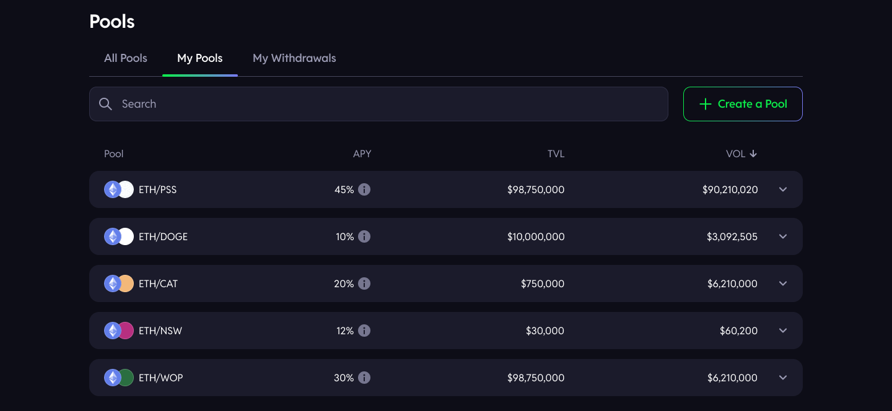Click the ETH/CAT token pair icon
The width and height of the screenshot is (892, 411).
coord(119,283)
